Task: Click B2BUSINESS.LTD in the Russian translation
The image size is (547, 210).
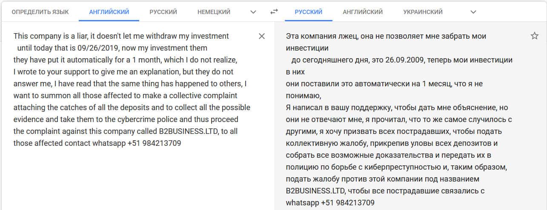Action: pos(315,191)
